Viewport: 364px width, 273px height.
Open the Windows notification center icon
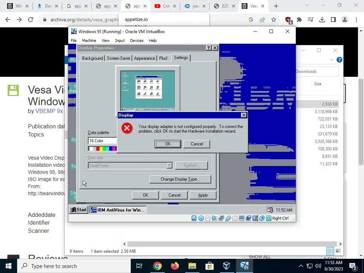coord(353,266)
